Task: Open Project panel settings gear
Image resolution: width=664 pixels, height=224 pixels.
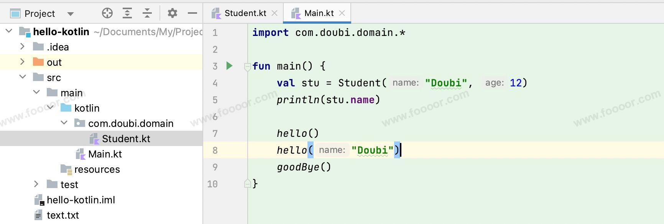Action: [173, 13]
